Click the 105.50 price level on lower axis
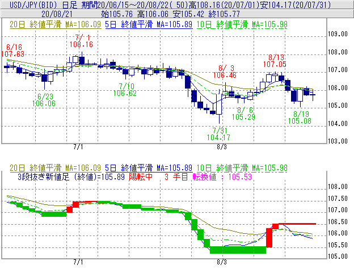This screenshot has width=354, height=269. pos(338,245)
